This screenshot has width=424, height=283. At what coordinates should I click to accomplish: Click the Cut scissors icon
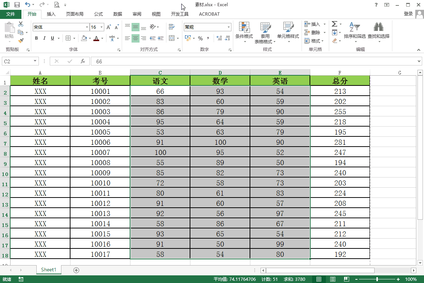coord(21,24)
